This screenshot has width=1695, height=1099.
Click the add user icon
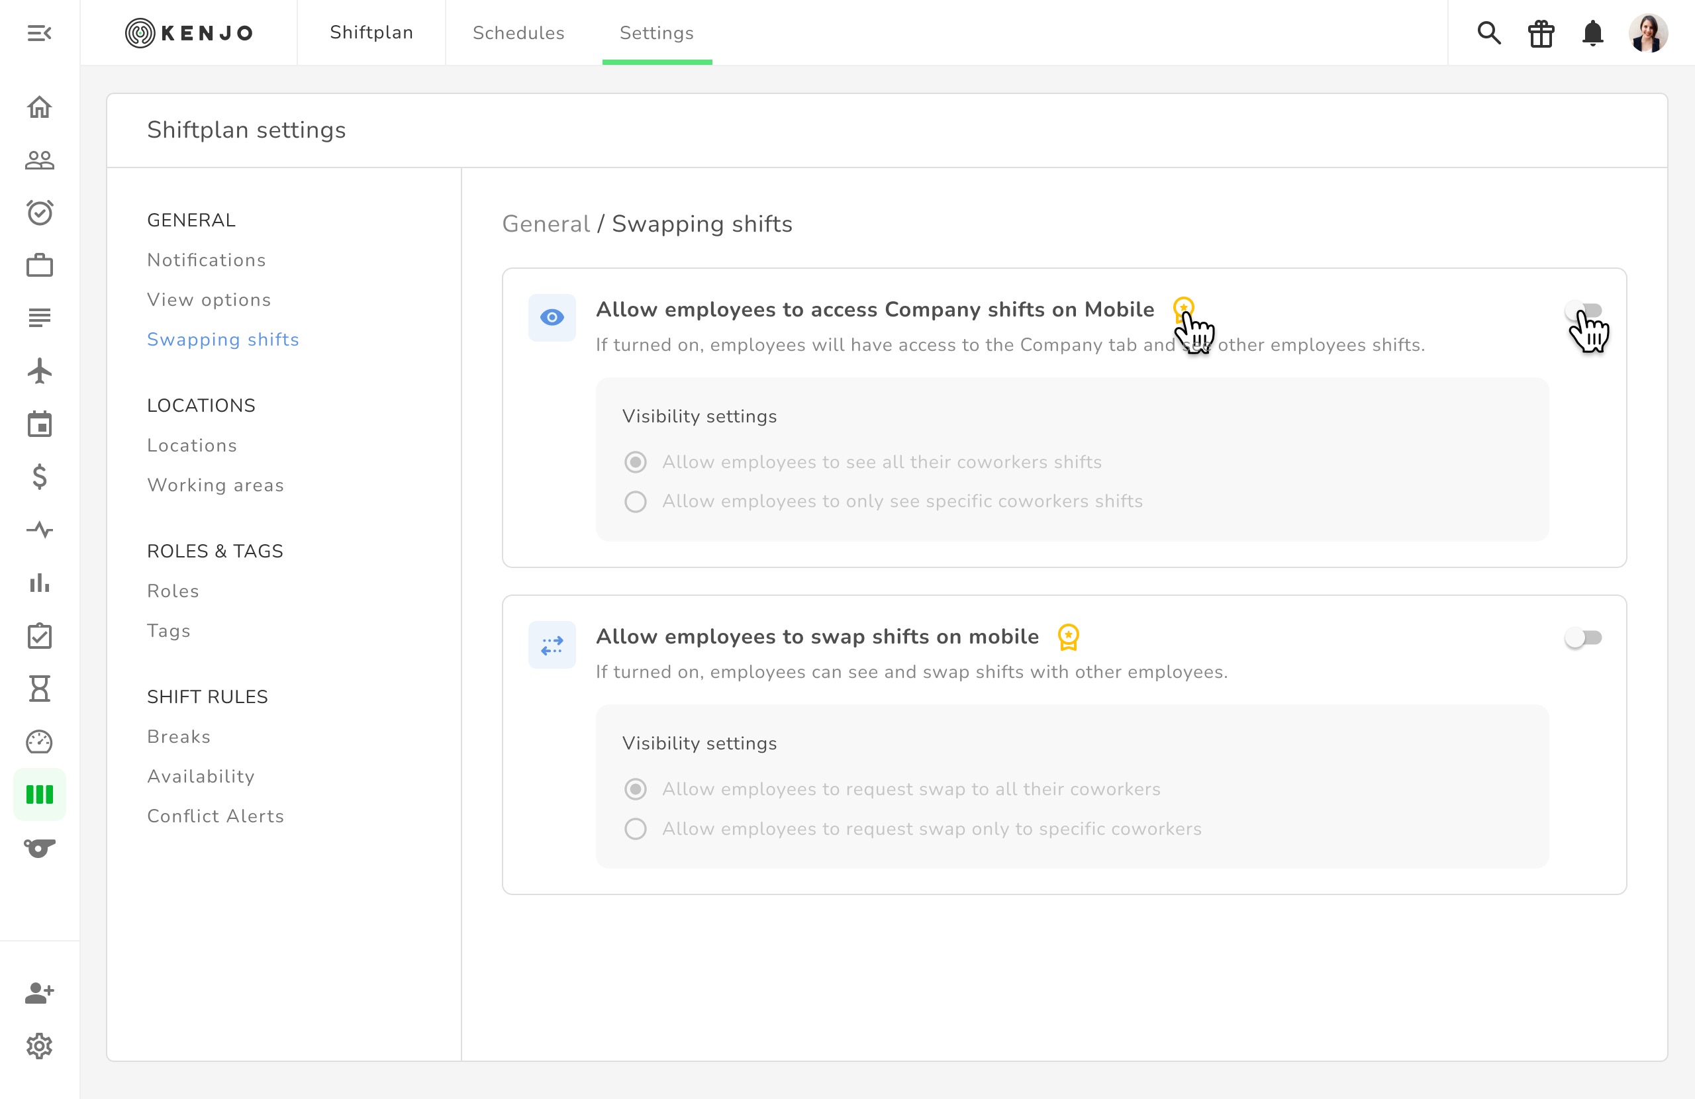click(39, 992)
